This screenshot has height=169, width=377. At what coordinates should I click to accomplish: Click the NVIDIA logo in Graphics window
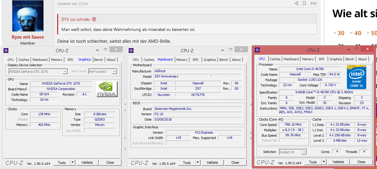click(x=107, y=89)
